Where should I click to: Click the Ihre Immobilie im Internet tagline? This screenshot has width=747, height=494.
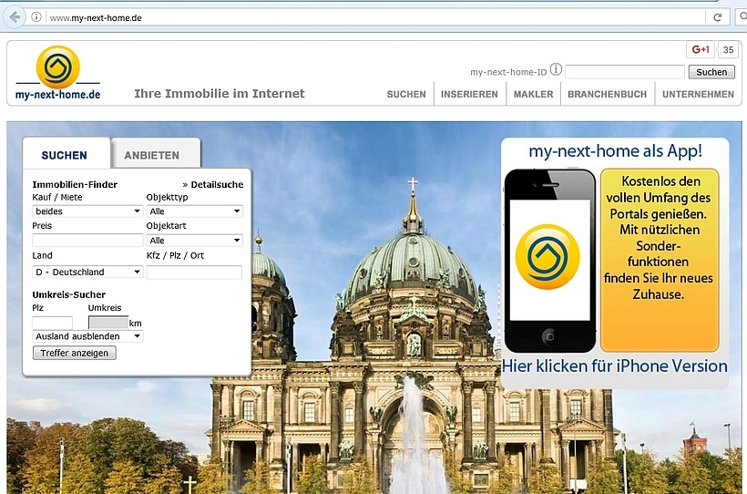click(220, 94)
